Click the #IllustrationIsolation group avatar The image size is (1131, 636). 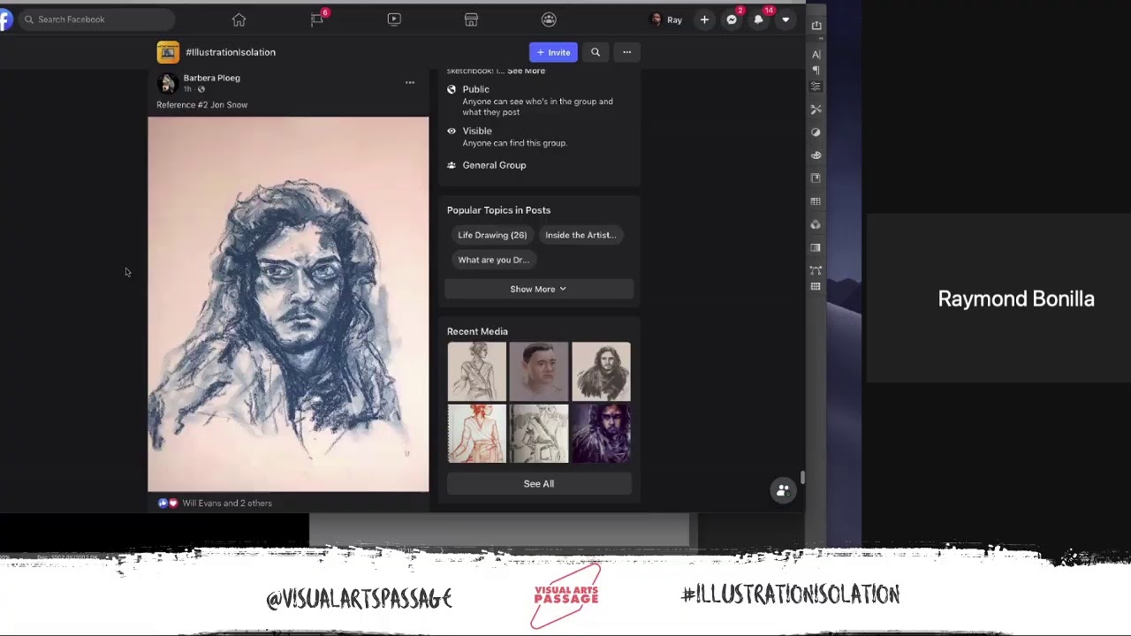168,52
